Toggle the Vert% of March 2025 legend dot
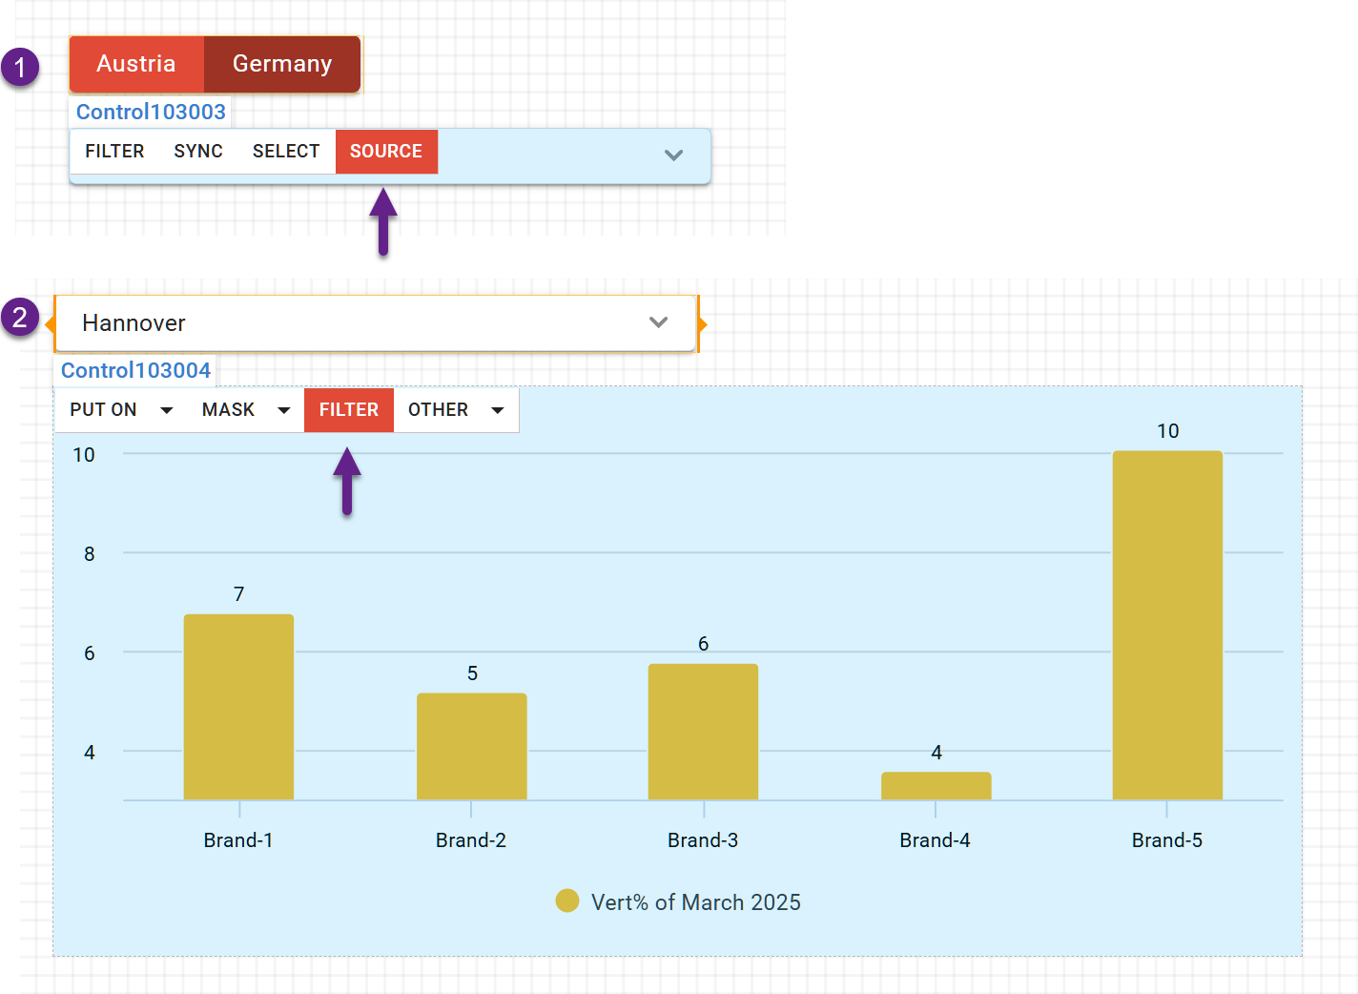The image size is (1358, 994). [x=567, y=901]
